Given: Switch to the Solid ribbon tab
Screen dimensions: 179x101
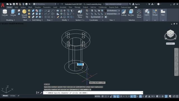Looking at the screenshot, I should tap(16, 7).
